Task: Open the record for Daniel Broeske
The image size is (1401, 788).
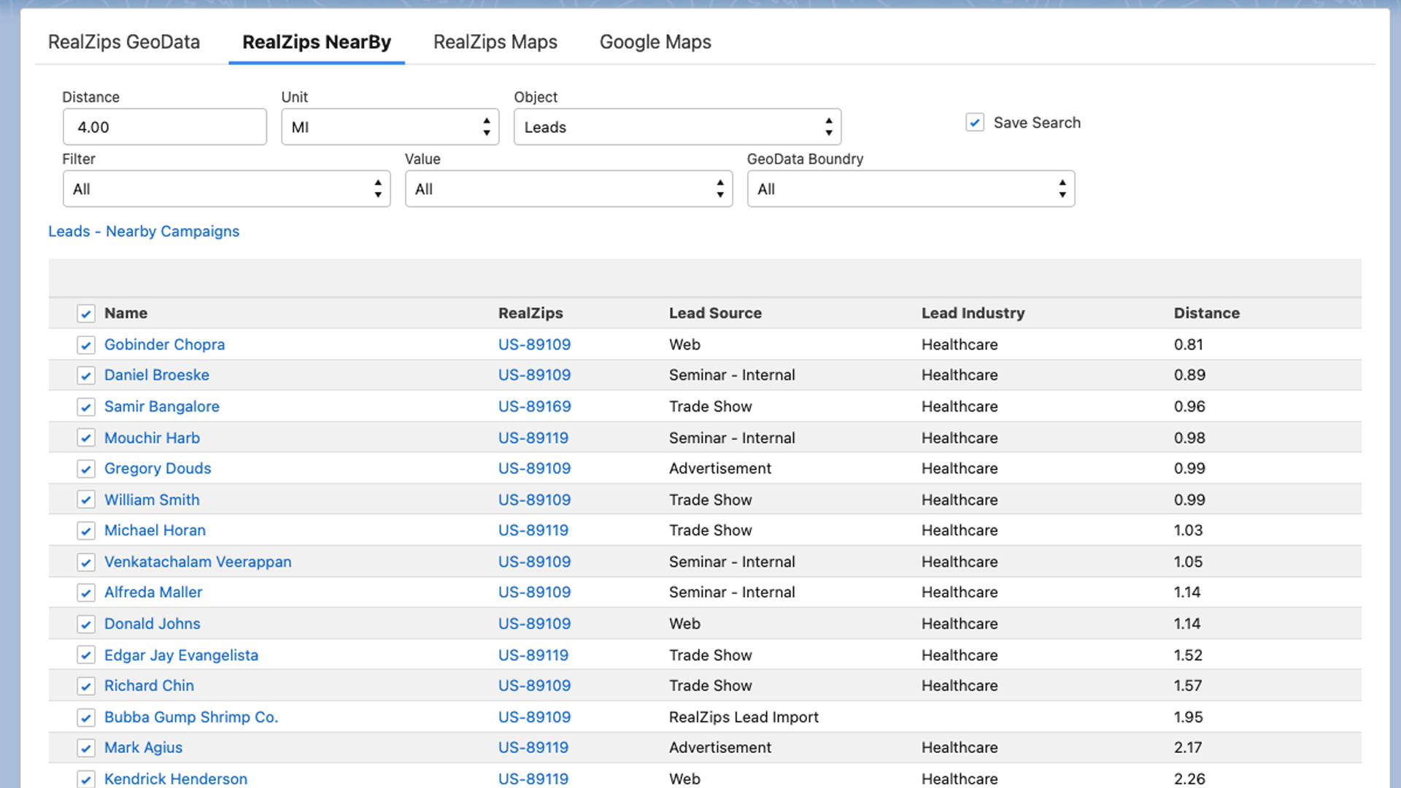Action: coord(156,374)
